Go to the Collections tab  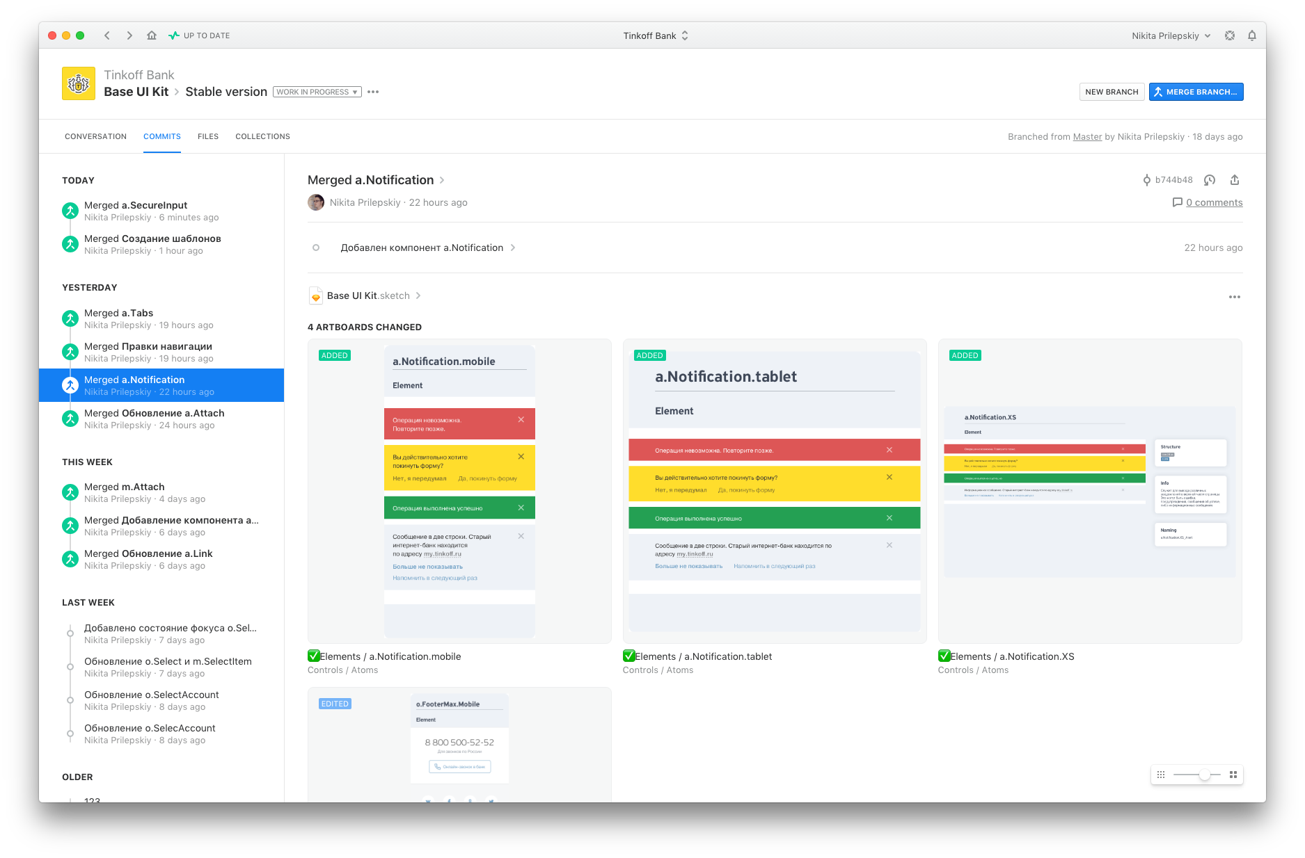coord(262,136)
